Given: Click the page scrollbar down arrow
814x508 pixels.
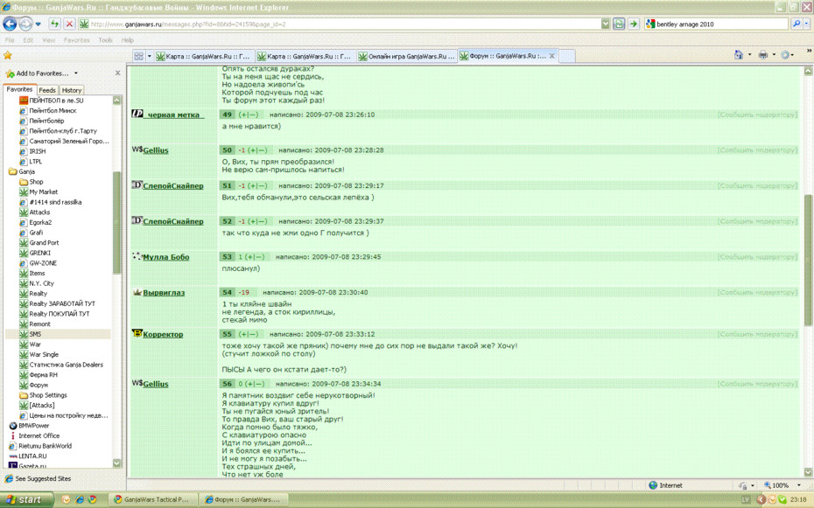Looking at the screenshot, I should pyautogui.click(x=808, y=472).
